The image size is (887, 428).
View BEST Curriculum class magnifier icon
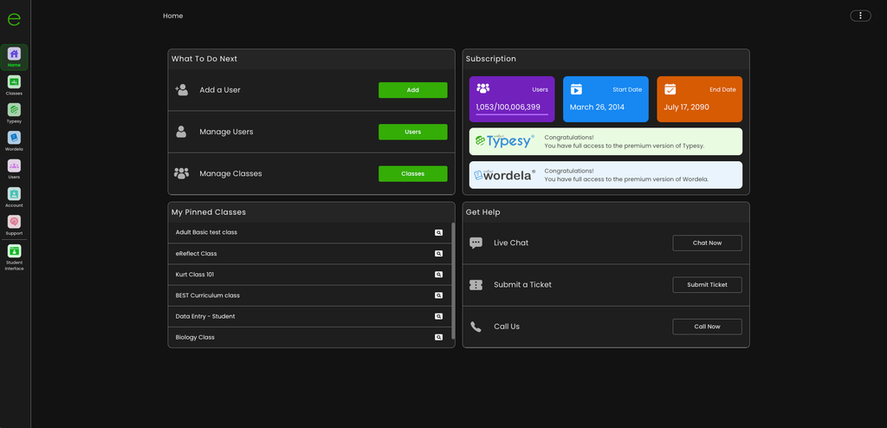coord(438,295)
